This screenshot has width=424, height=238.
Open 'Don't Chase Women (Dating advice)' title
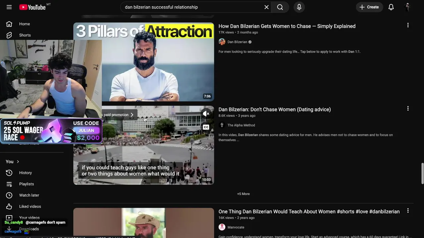coord(275,109)
